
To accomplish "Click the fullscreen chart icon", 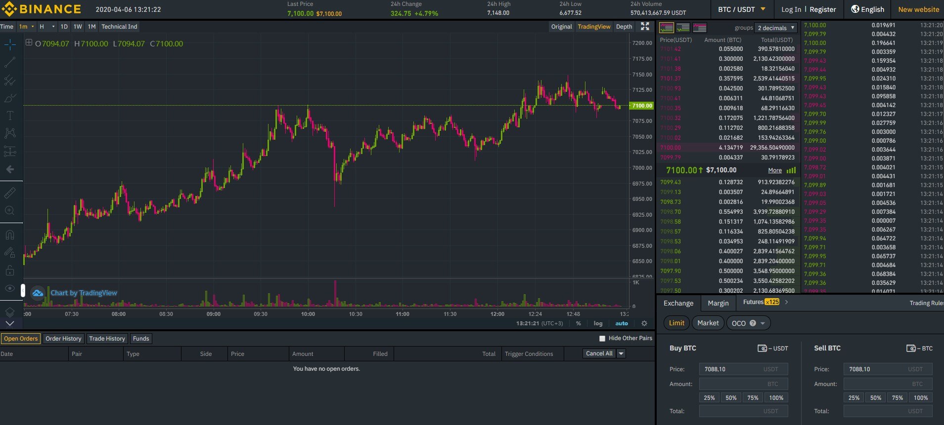I will 645,27.
